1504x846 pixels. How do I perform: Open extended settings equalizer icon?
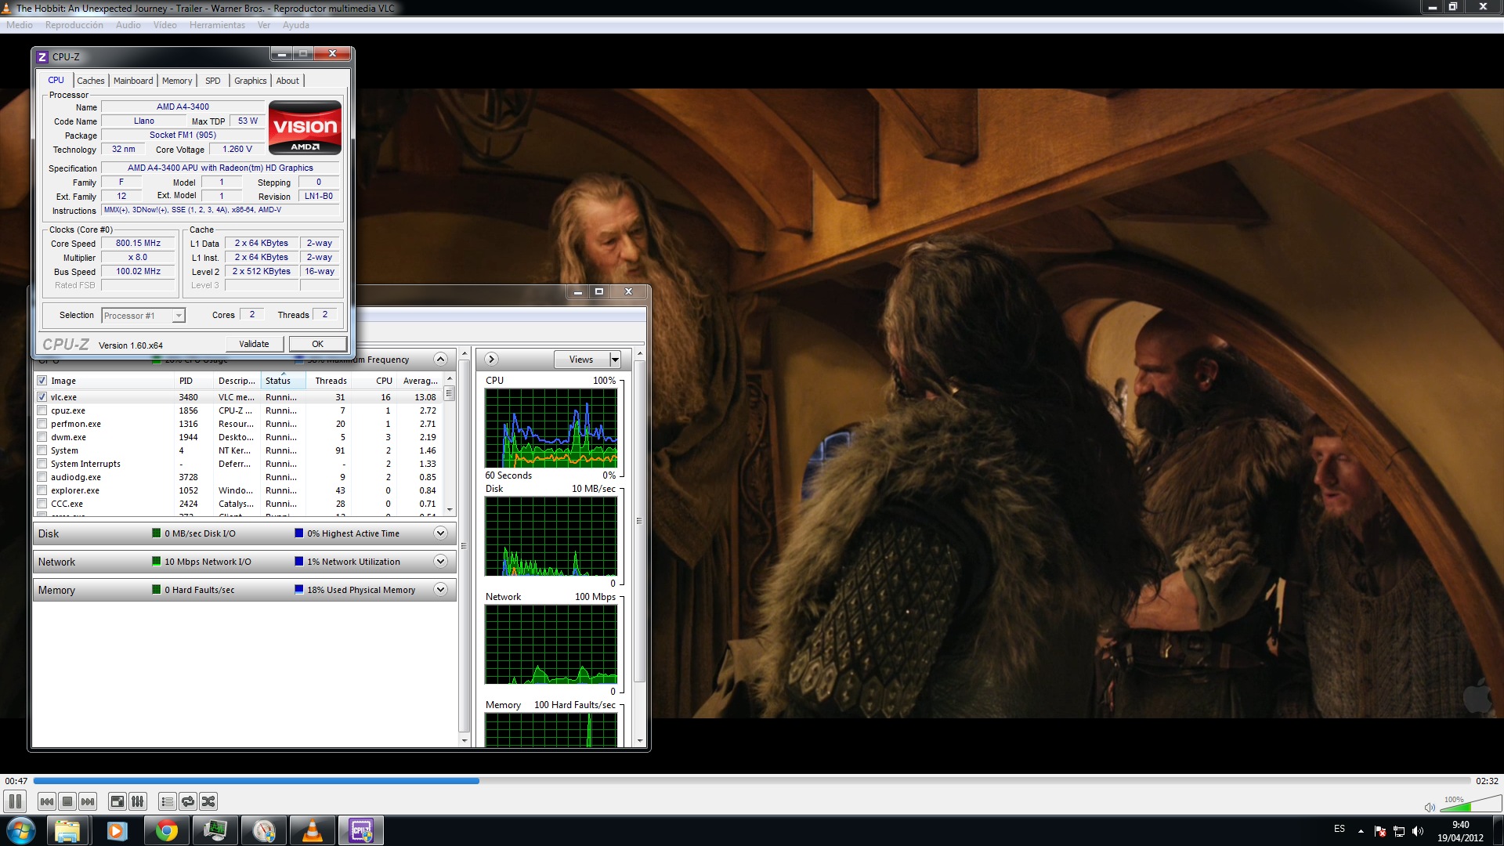click(x=138, y=801)
